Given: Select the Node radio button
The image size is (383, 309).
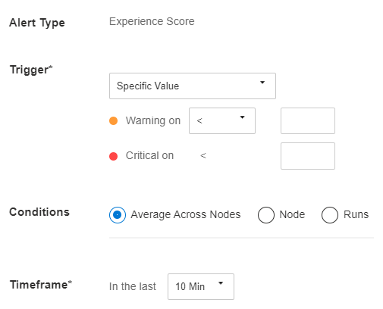Looking at the screenshot, I should [266, 215].
